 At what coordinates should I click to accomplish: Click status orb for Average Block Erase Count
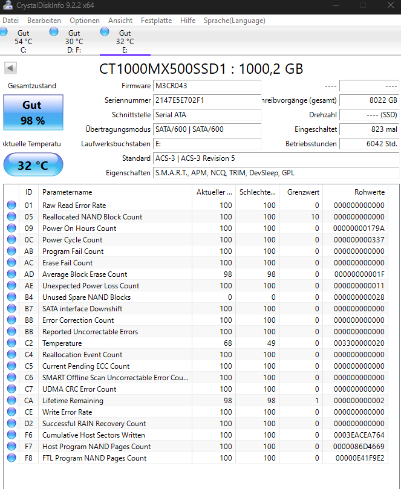coord(11,274)
